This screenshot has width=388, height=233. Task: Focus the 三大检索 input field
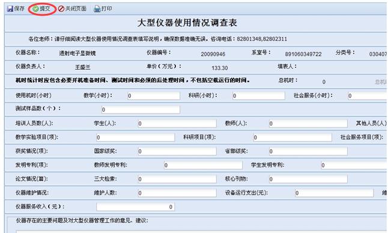pos(177,179)
